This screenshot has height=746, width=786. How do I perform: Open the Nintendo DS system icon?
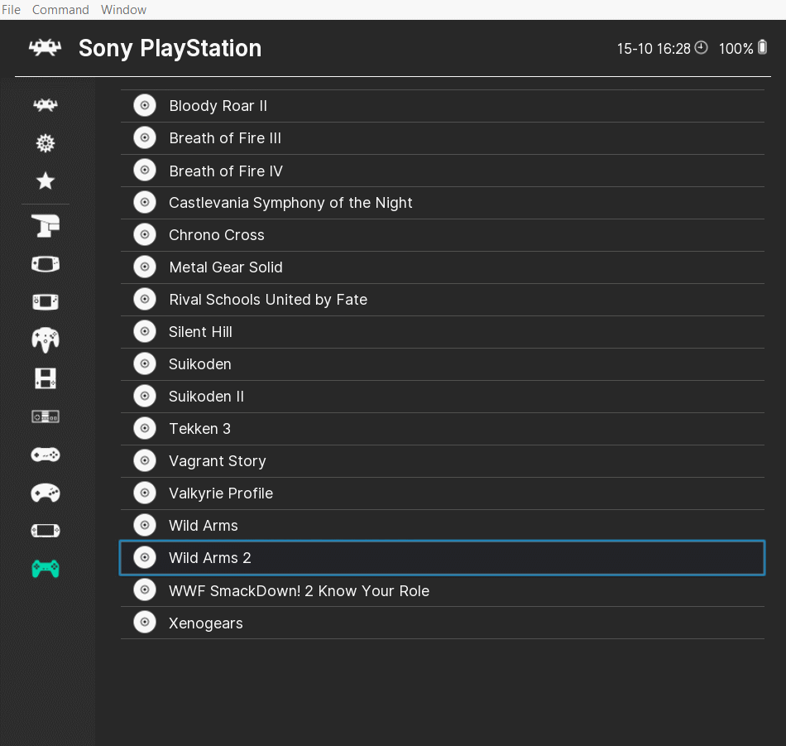tap(45, 378)
